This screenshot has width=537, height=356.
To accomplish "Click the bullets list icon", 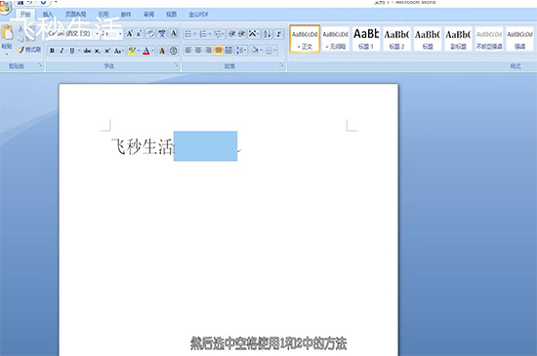I will [188, 34].
